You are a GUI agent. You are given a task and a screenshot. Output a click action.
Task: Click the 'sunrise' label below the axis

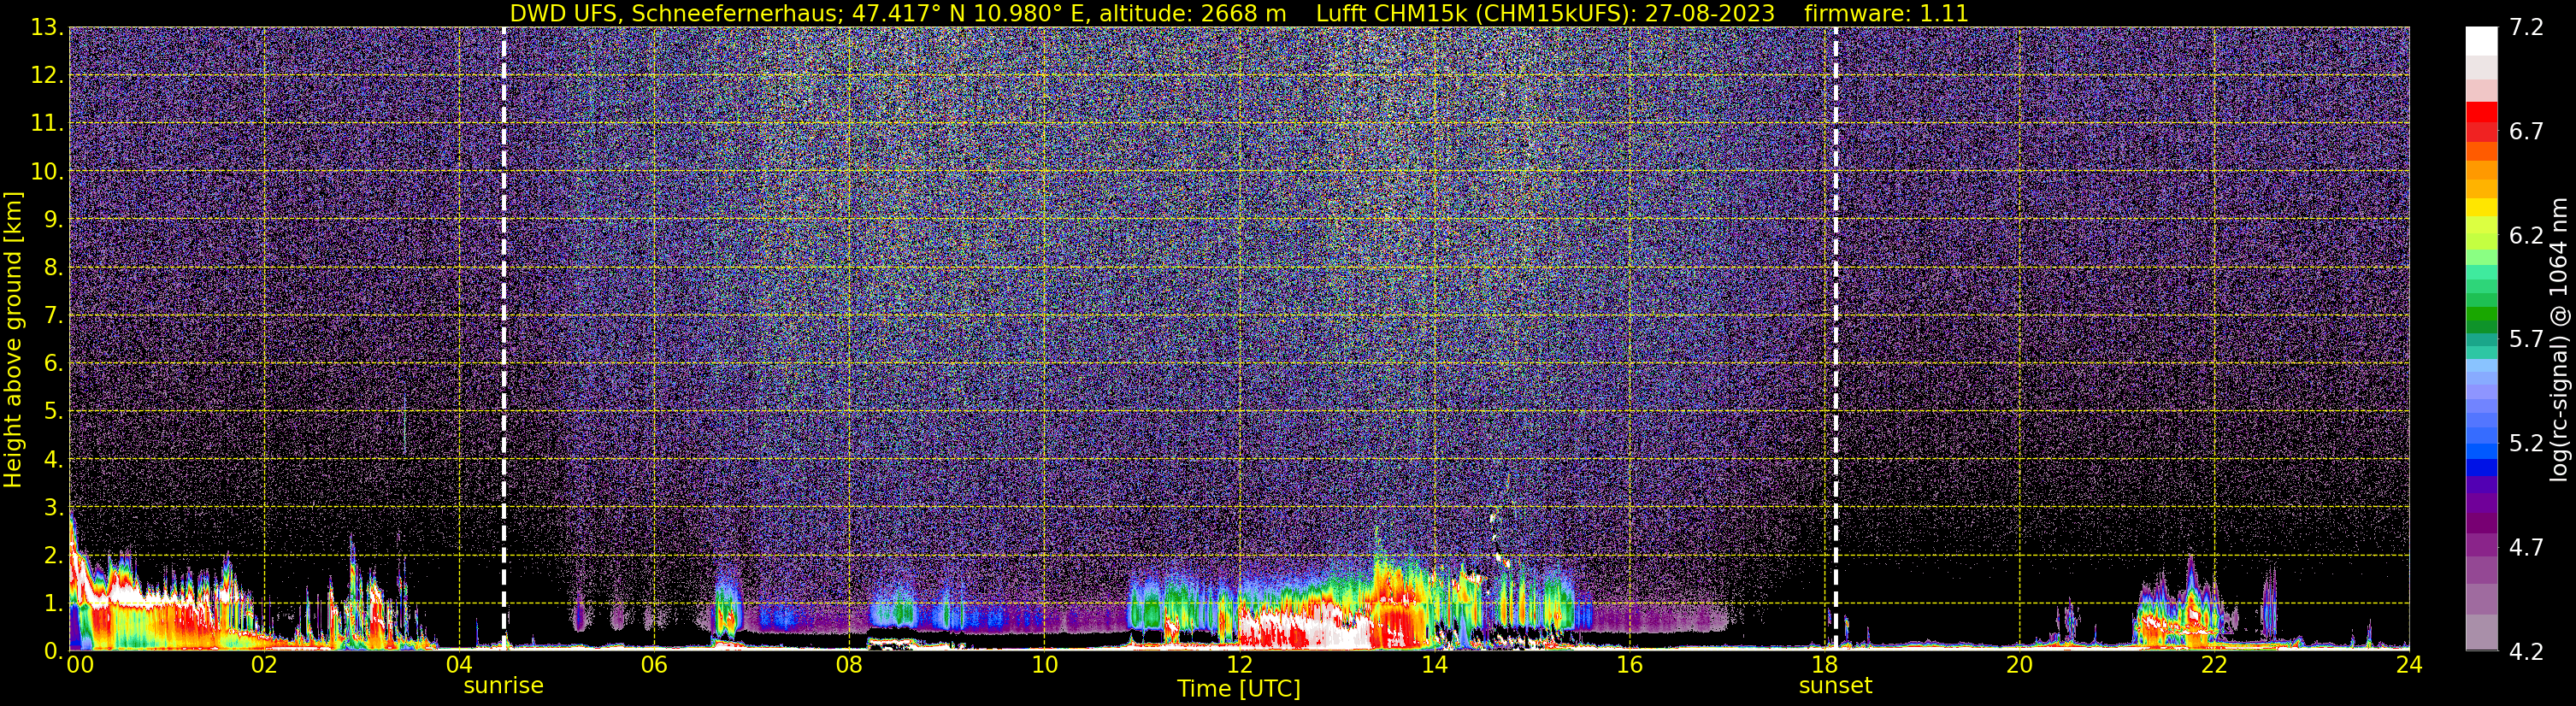click(503, 686)
